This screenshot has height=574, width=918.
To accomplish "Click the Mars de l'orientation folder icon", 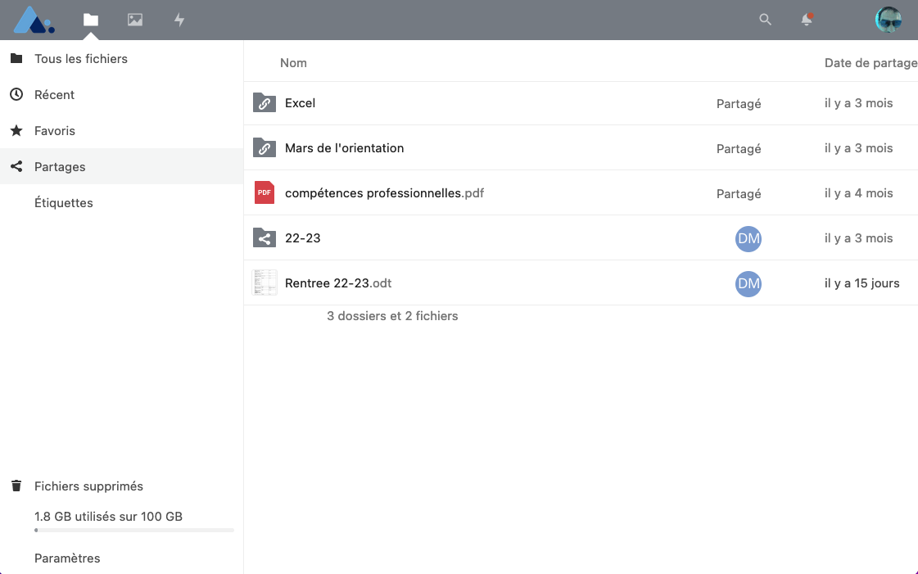I will pyautogui.click(x=265, y=148).
